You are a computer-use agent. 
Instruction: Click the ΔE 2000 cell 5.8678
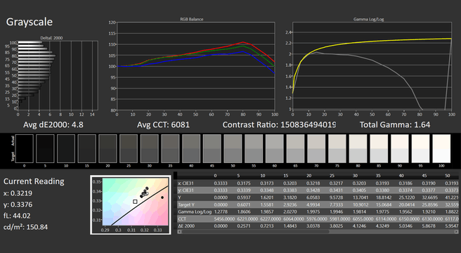point(429,226)
